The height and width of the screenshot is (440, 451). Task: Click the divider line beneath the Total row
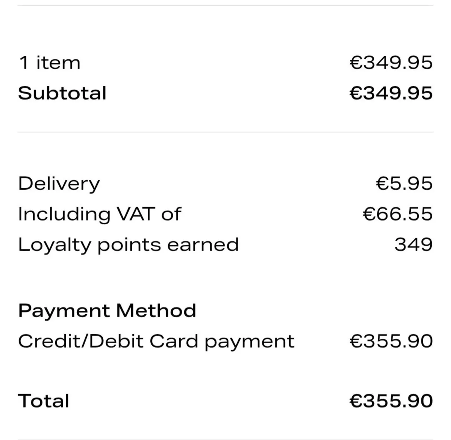tap(225, 439)
